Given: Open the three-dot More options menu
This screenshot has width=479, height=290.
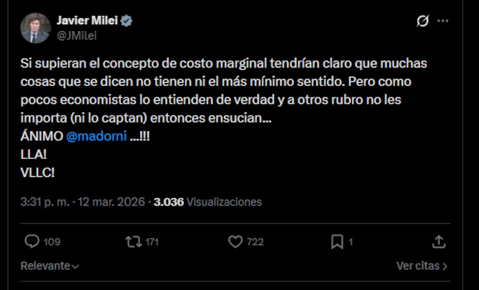Looking at the screenshot, I should 443,21.
